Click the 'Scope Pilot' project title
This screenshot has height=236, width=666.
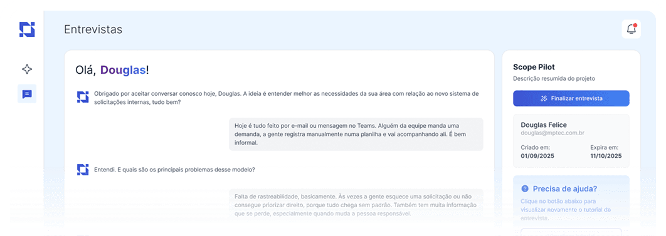534,67
